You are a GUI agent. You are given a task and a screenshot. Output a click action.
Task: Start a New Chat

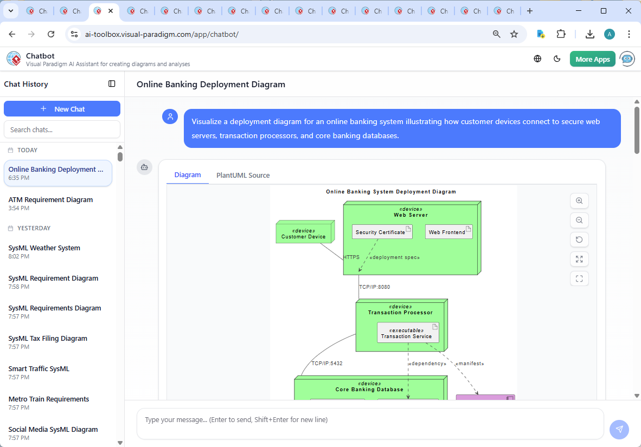point(62,108)
